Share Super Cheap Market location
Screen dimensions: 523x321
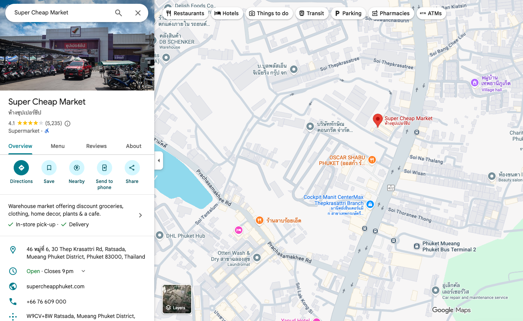(x=132, y=168)
